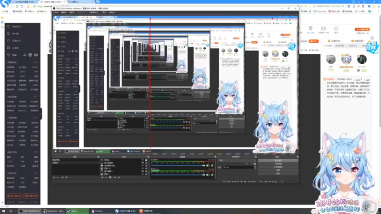The height and width of the screenshot is (214, 381).
Task: Switch to the third browser tab 主播中心
Action: (79, 2)
